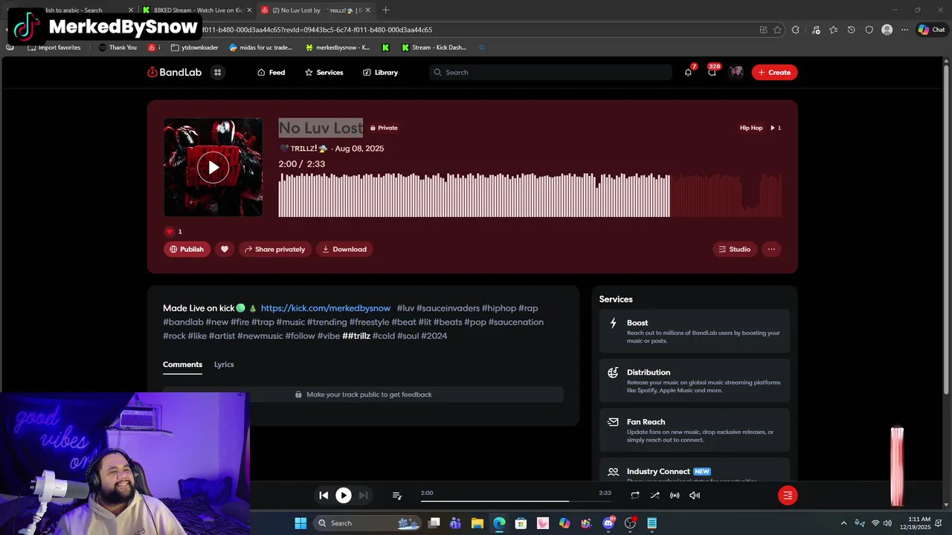Open the Import favorites bookmark

point(54,48)
